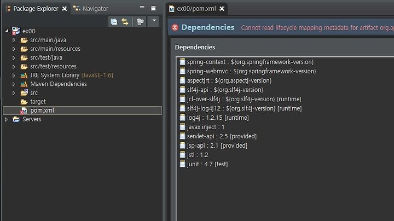394x221 pixels.
Task: Click jar icon next to log4j
Action: 182,118
